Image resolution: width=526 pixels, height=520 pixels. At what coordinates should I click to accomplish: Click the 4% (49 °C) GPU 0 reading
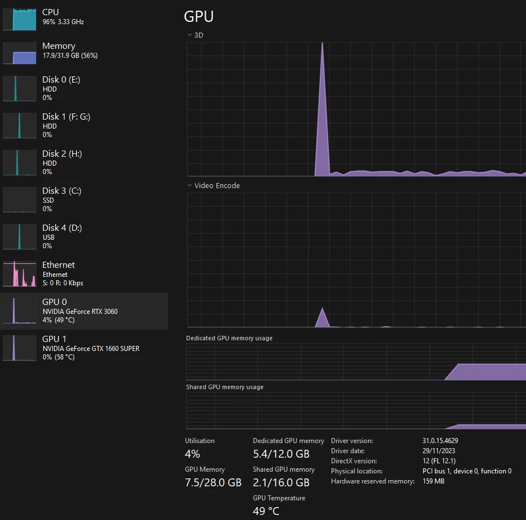coord(58,320)
